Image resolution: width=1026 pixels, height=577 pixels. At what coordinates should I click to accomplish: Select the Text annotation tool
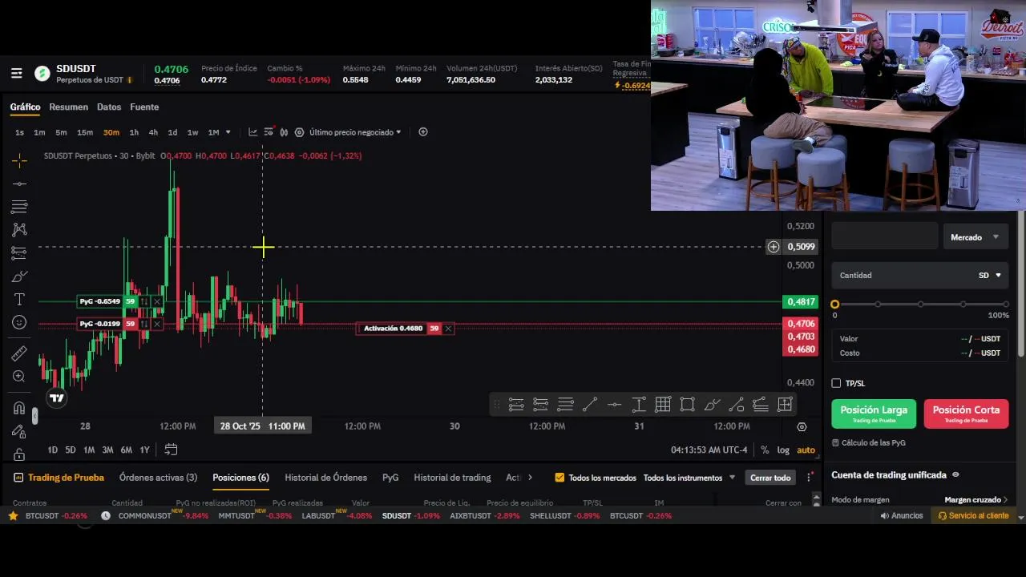19,299
